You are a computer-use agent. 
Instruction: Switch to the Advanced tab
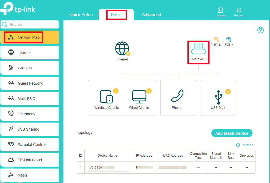151,15
